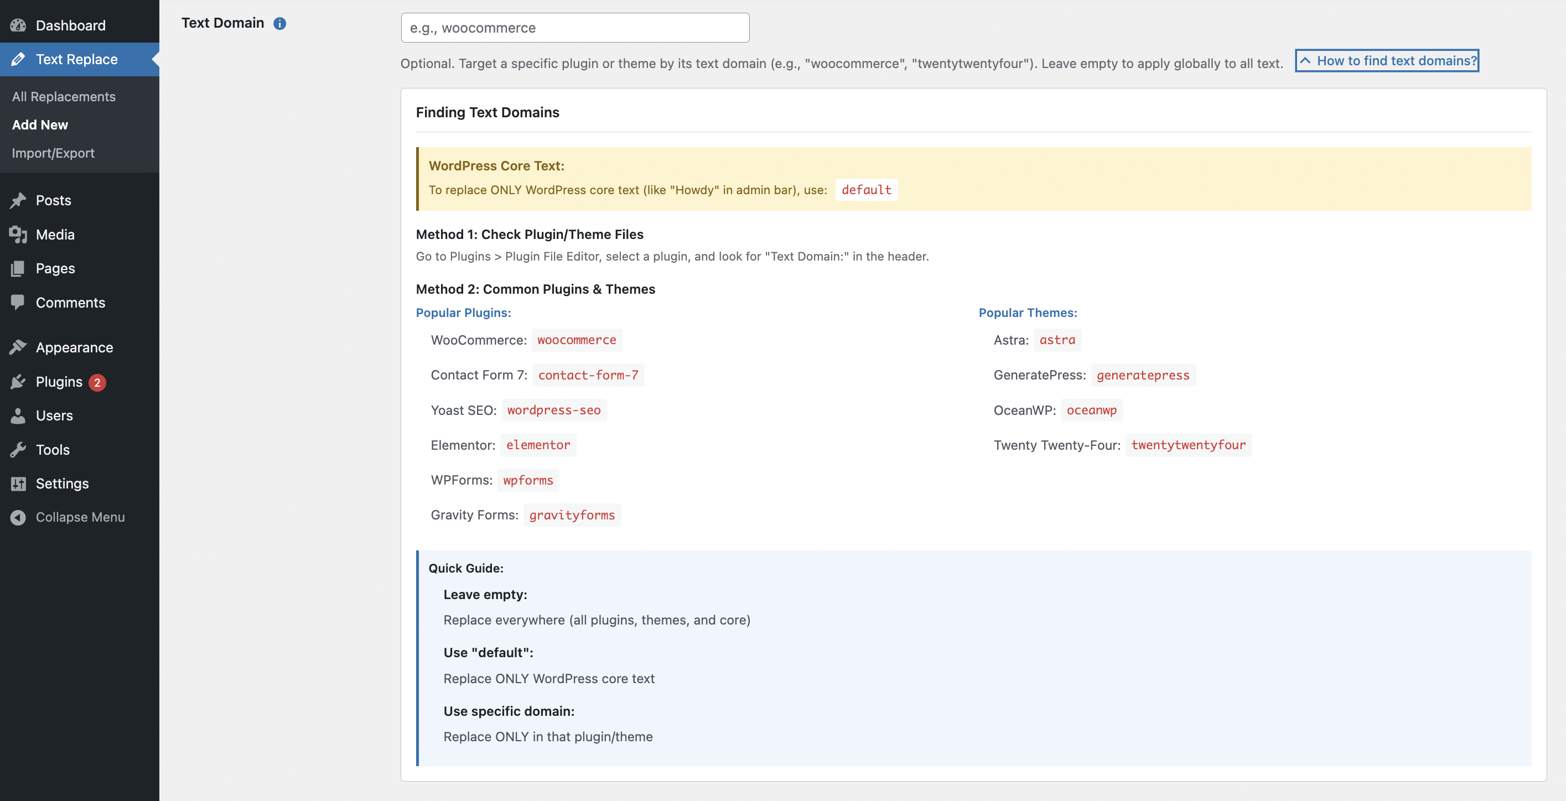Click the Pages icon in sidebar

(x=18, y=268)
